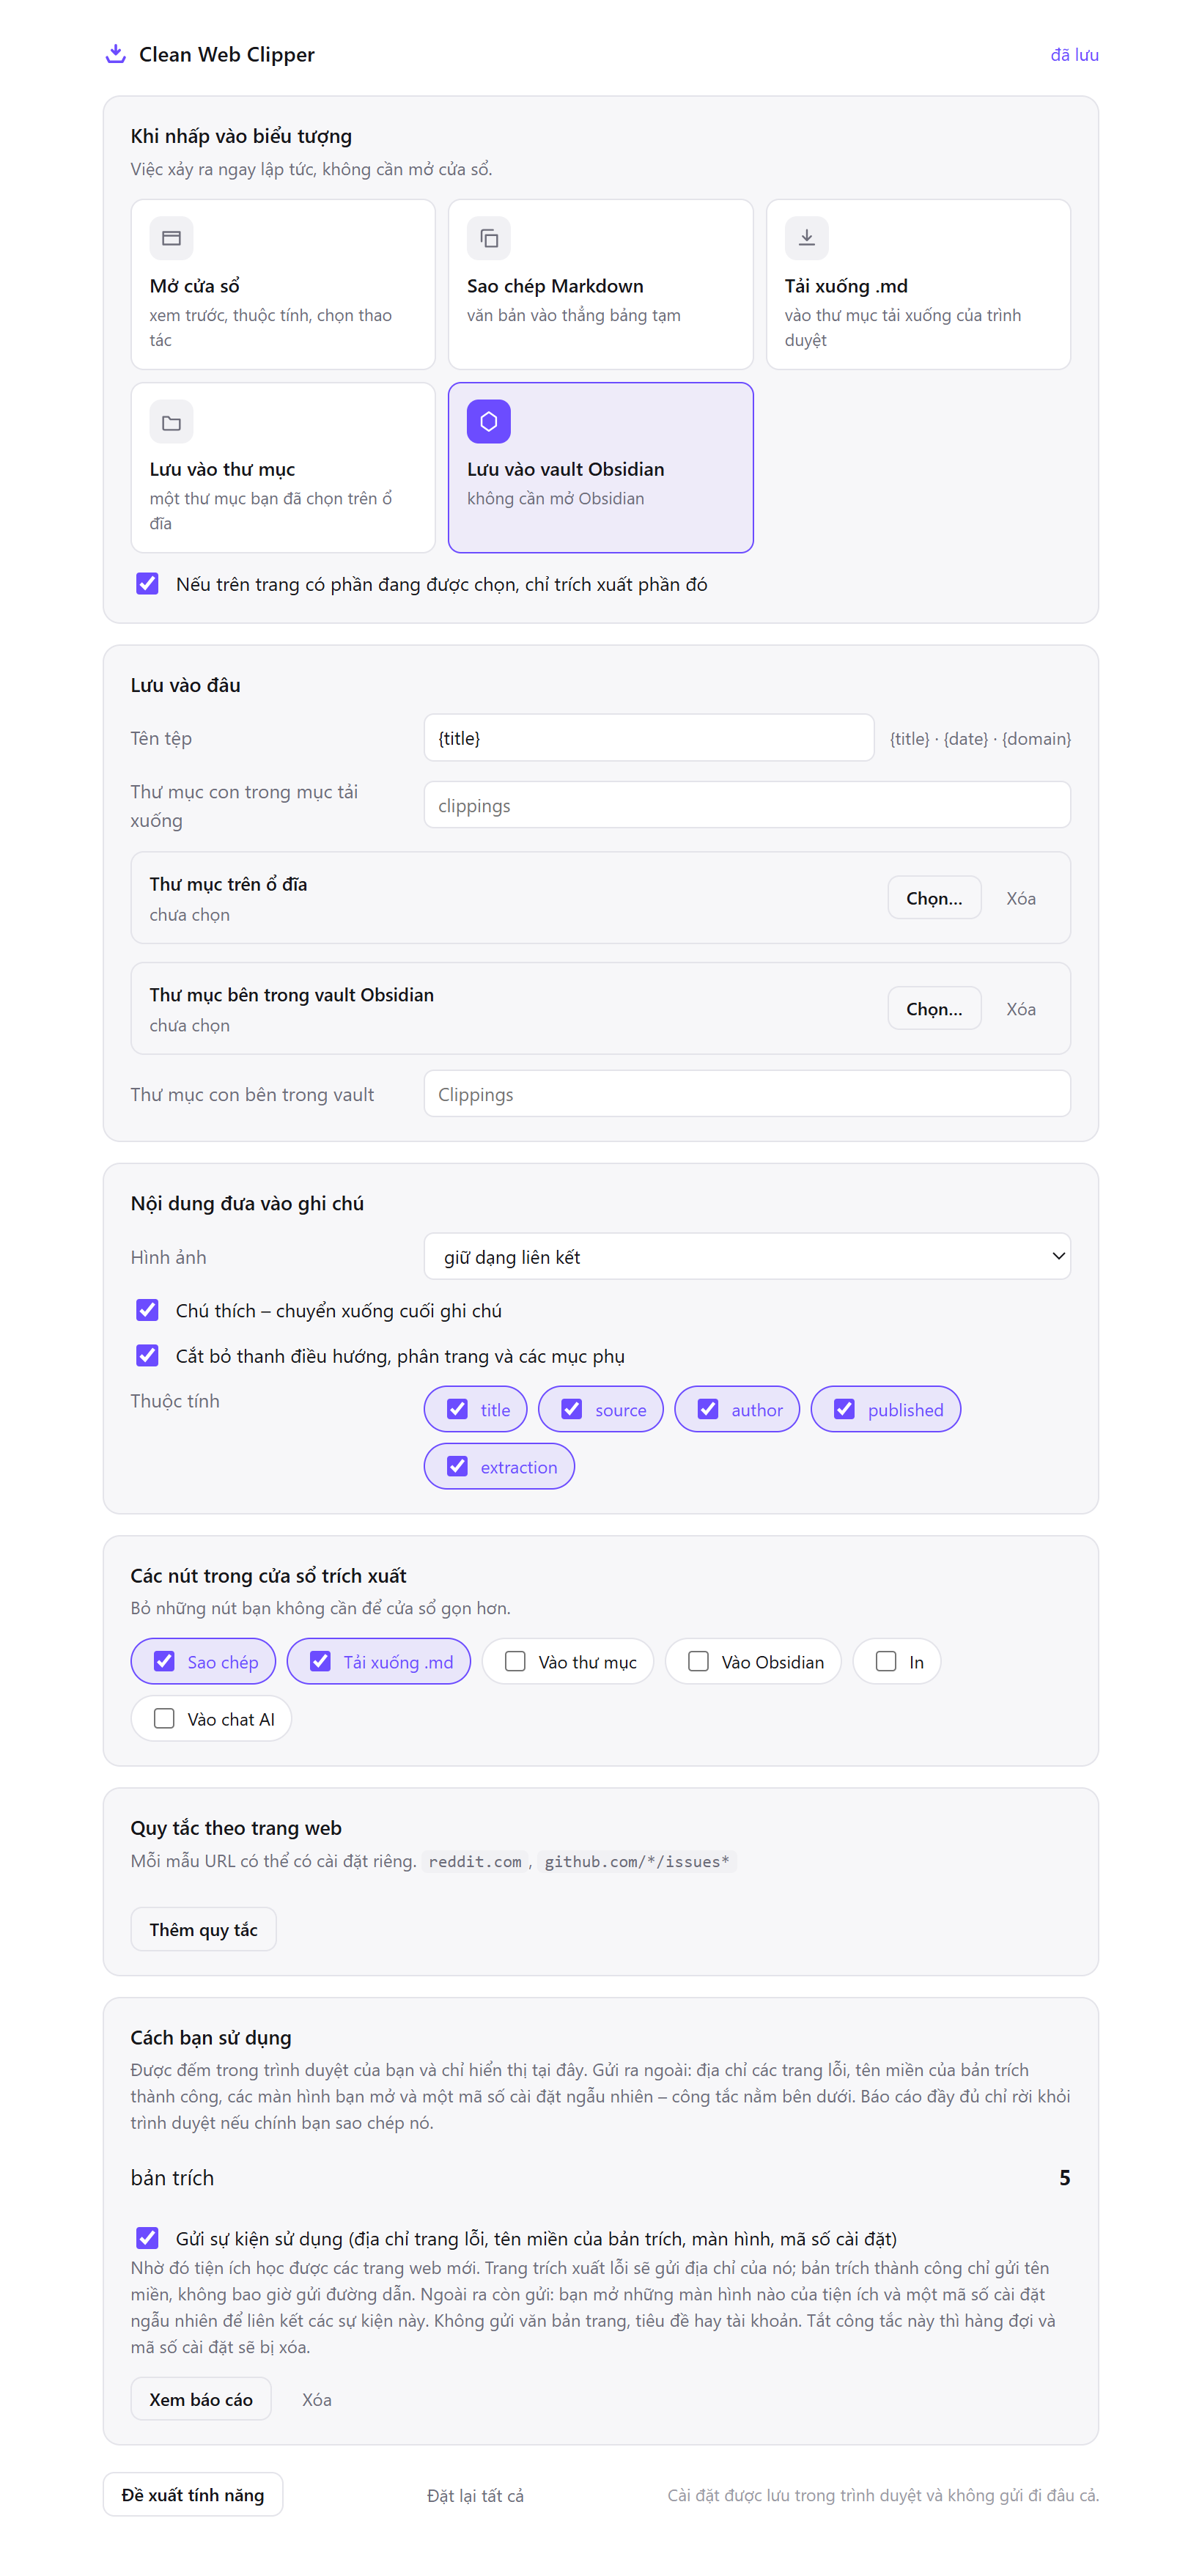Click the Tên tệp input field

click(x=649, y=738)
